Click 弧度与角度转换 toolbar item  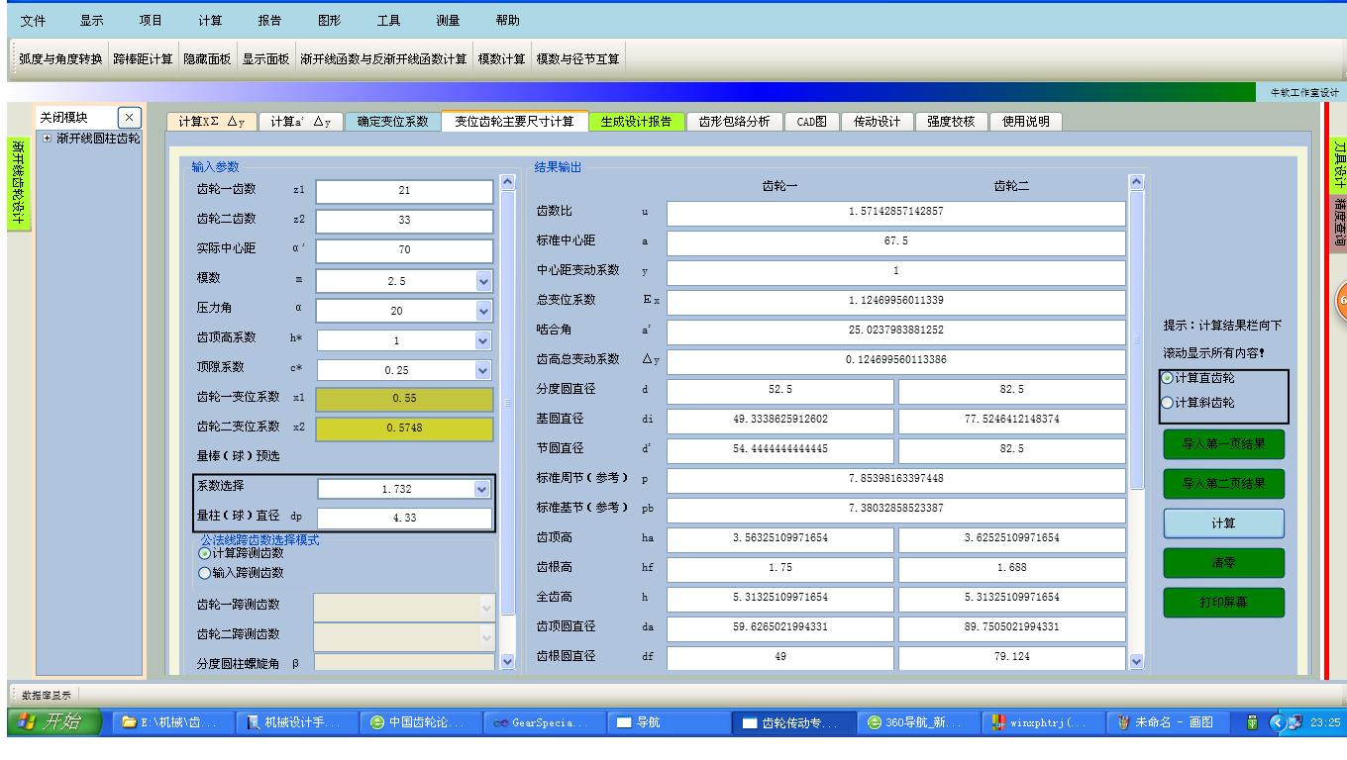tap(60, 59)
